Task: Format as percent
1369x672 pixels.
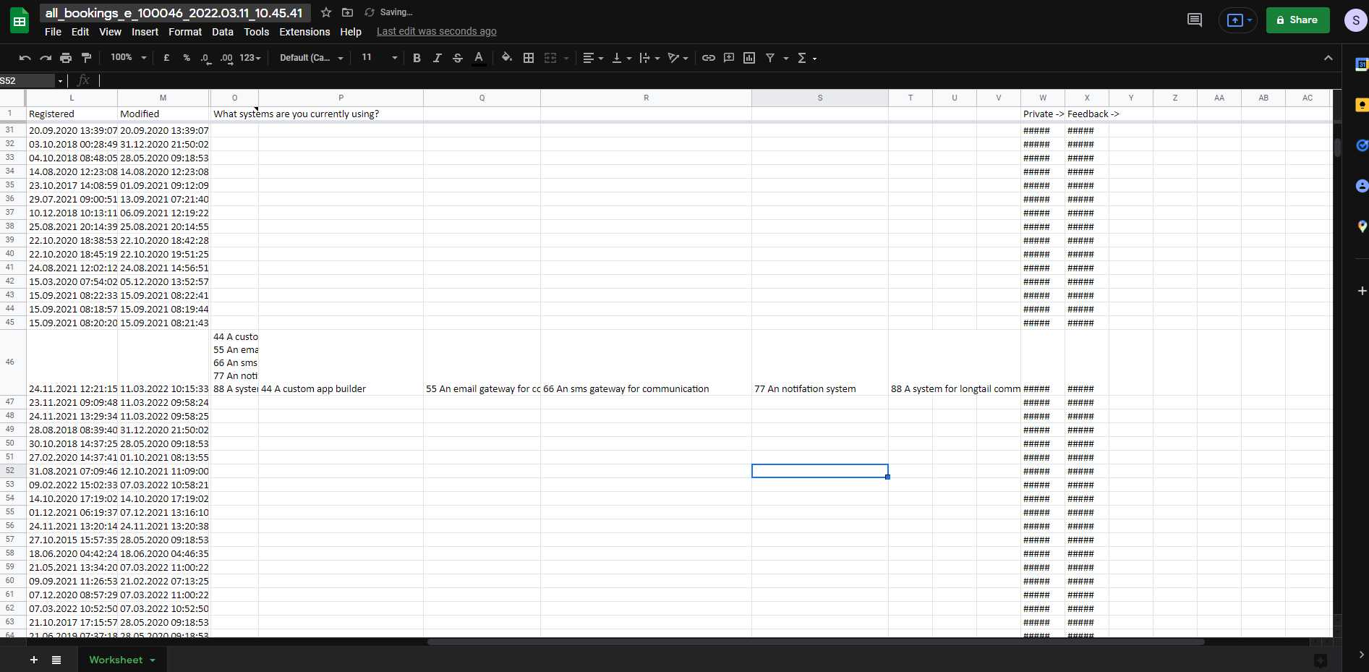Action: coord(187,58)
